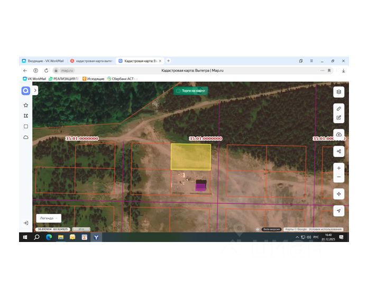Switch to Входящие - VK WorkMail tab

43,61
